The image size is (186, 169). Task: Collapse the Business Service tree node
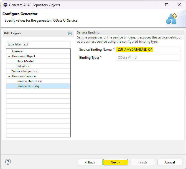[9, 76]
